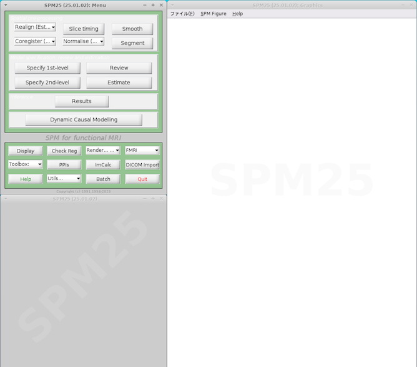
Task: Close the lower SPM25 interactive window
Action: [x=161, y=199]
